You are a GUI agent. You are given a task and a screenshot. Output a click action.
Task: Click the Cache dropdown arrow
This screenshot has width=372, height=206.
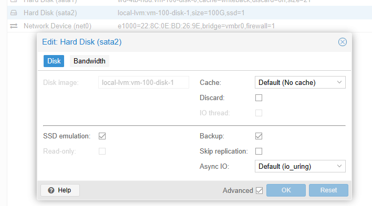point(339,82)
